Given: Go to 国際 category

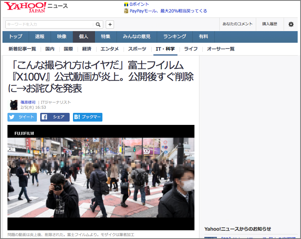Looking at the screenshot, I should click(x=68, y=49).
